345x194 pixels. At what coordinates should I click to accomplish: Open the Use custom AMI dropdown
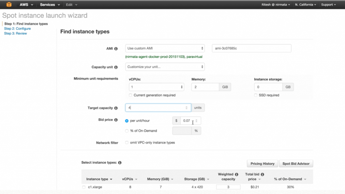[165, 48]
